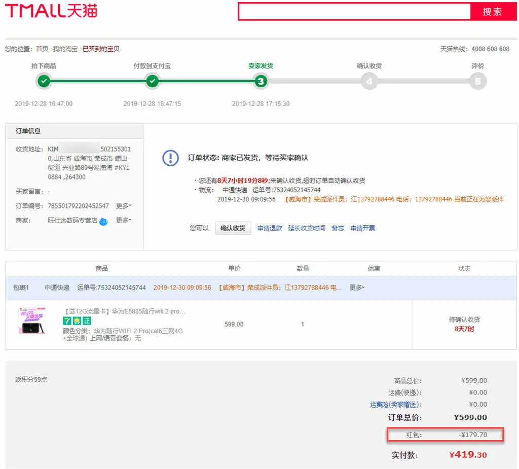Expand 更多 in the package tracking row

[x=357, y=287]
